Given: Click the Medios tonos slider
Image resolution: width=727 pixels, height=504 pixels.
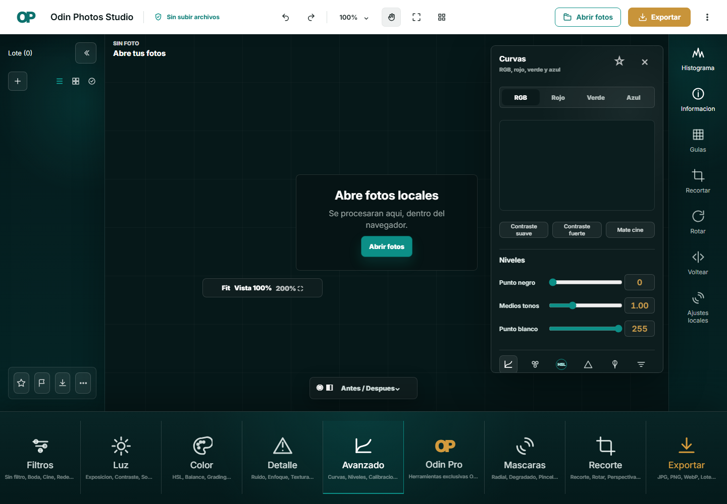Looking at the screenshot, I should click(586, 305).
